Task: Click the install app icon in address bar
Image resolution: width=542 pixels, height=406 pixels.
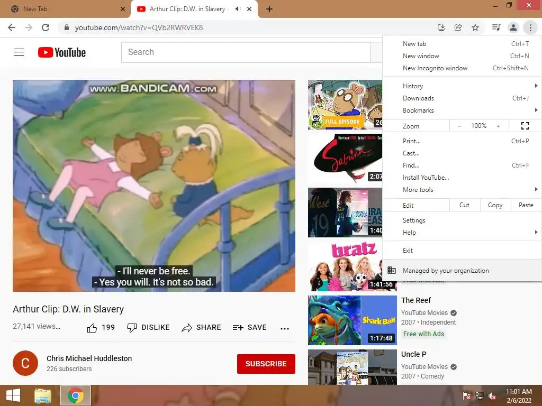Action: (x=441, y=27)
